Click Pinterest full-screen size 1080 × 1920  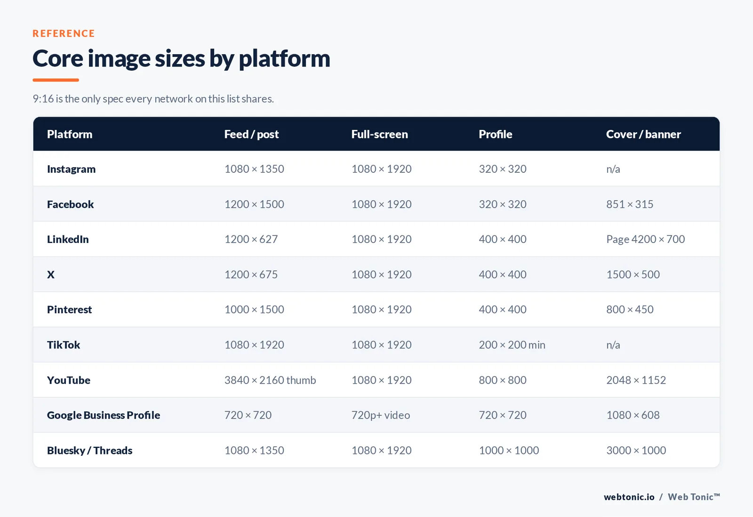click(x=381, y=310)
